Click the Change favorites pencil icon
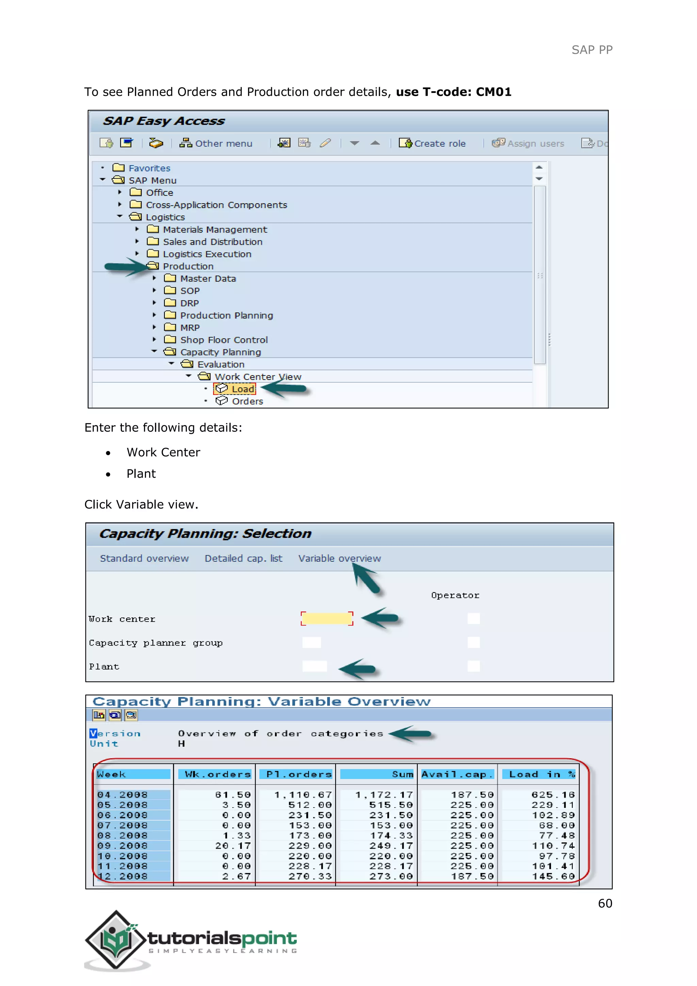Screen dimensions: 697x986 coord(325,143)
